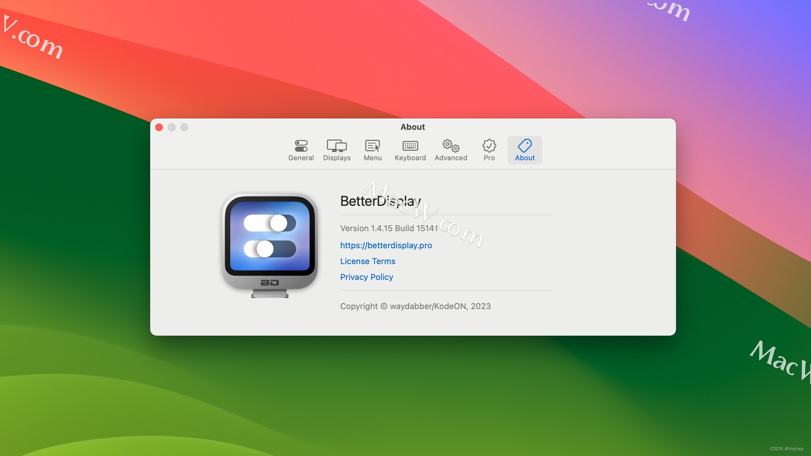The image size is (811, 456).
Task: Close the About window with the red button
Action: (159, 127)
